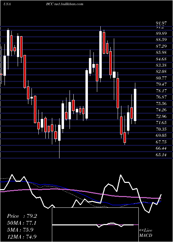Select the 65.14 price axis label

coord(161,155)
